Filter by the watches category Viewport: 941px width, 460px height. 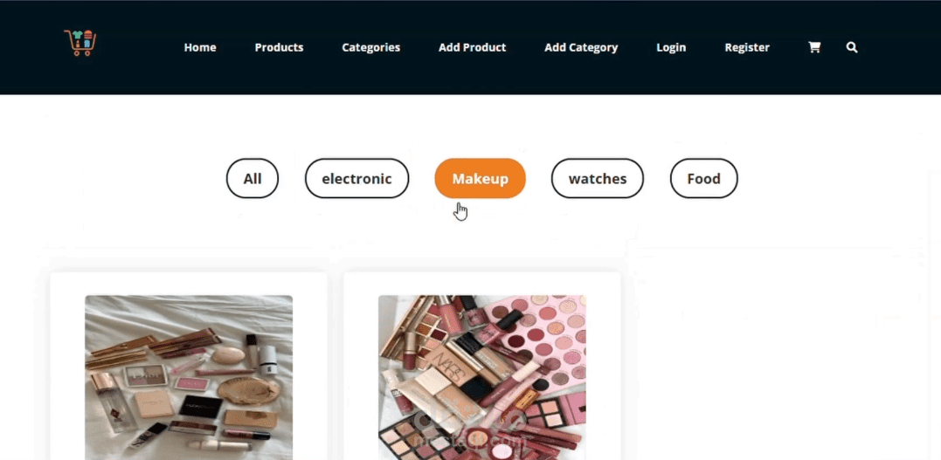597,178
